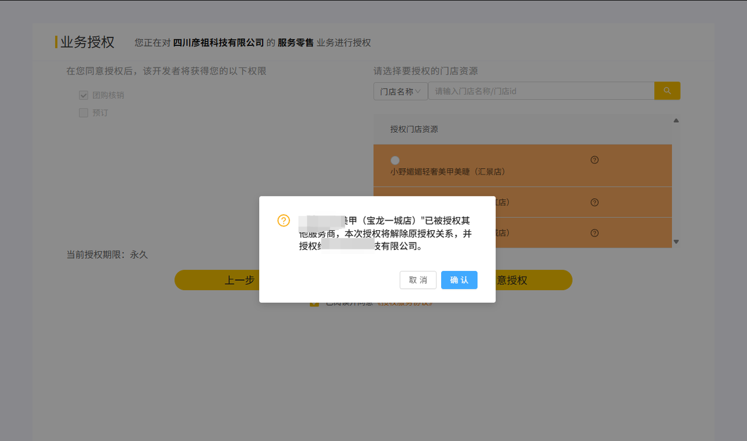Toggle the agreement checkbox below the dialog
This screenshot has height=441, width=747.
[x=315, y=303]
